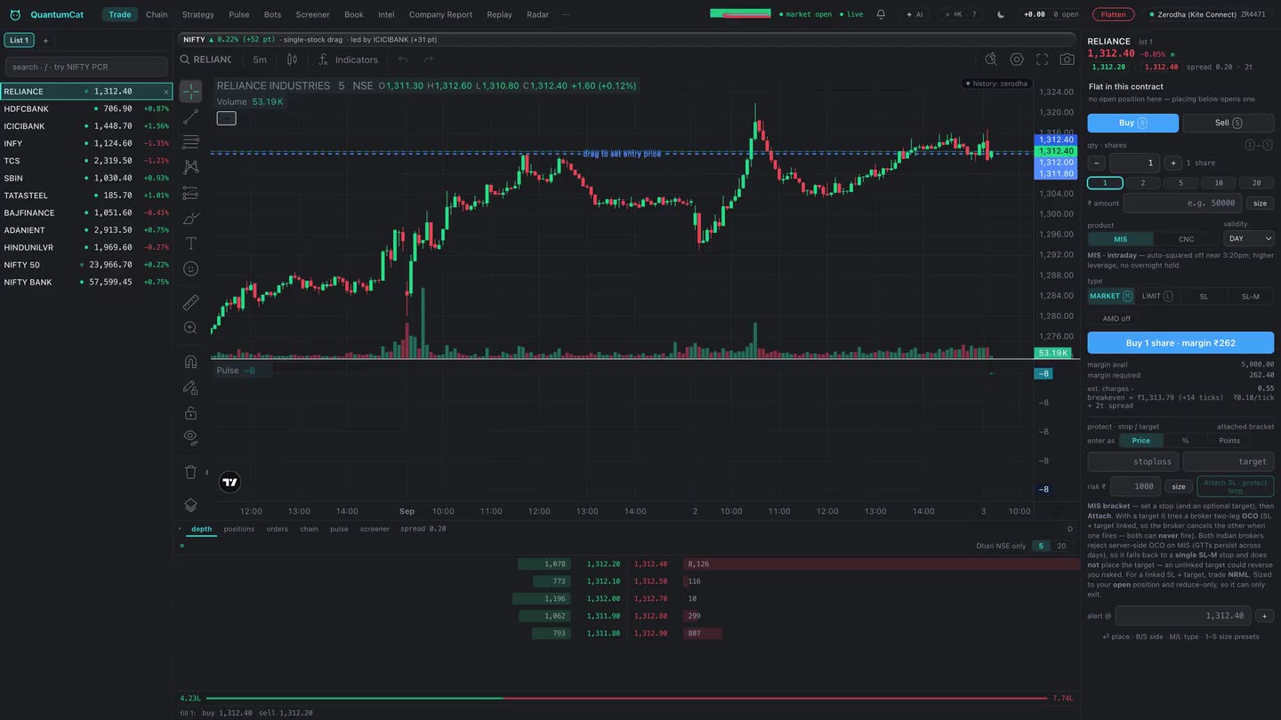Open the Strategy tab
Image resolution: width=1281 pixels, height=720 pixels.
[x=197, y=14]
